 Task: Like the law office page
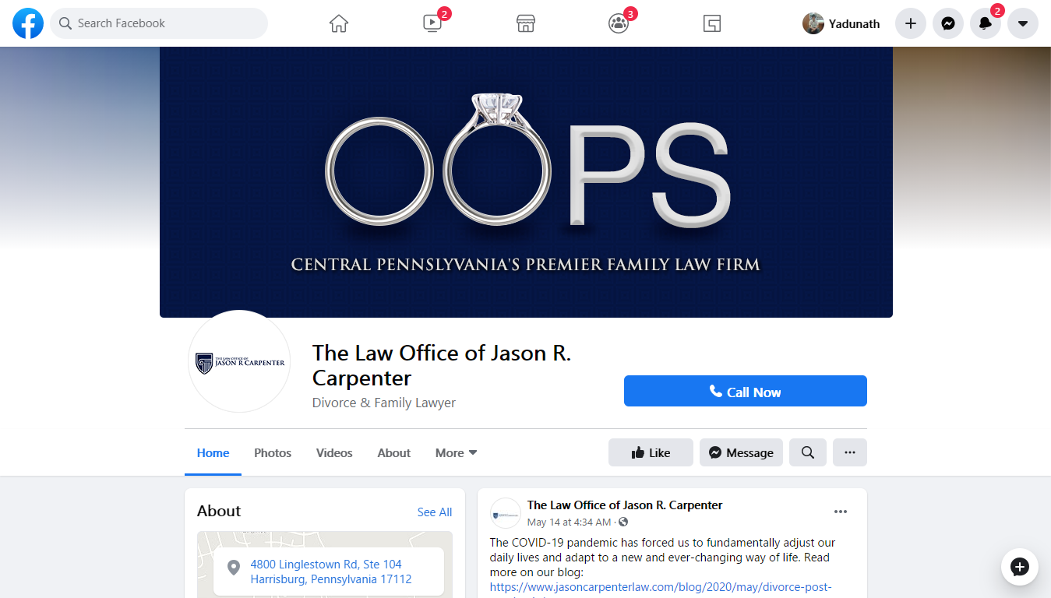[x=651, y=452]
